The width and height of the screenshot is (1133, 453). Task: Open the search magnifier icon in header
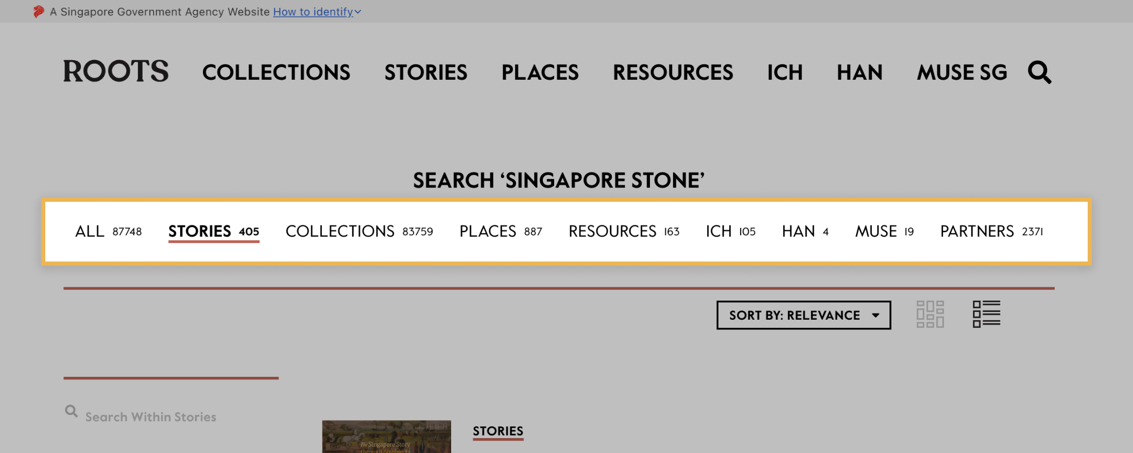tap(1039, 72)
